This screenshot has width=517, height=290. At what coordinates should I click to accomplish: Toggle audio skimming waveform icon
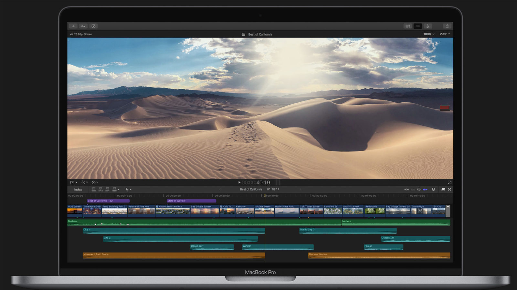pyautogui.click(x=413, y=190)
